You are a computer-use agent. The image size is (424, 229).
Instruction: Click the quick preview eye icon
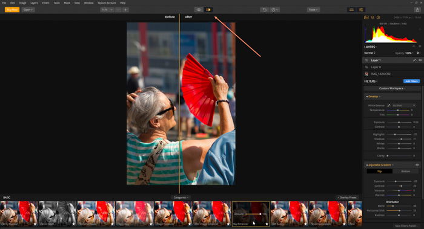[x=199, y=10]
